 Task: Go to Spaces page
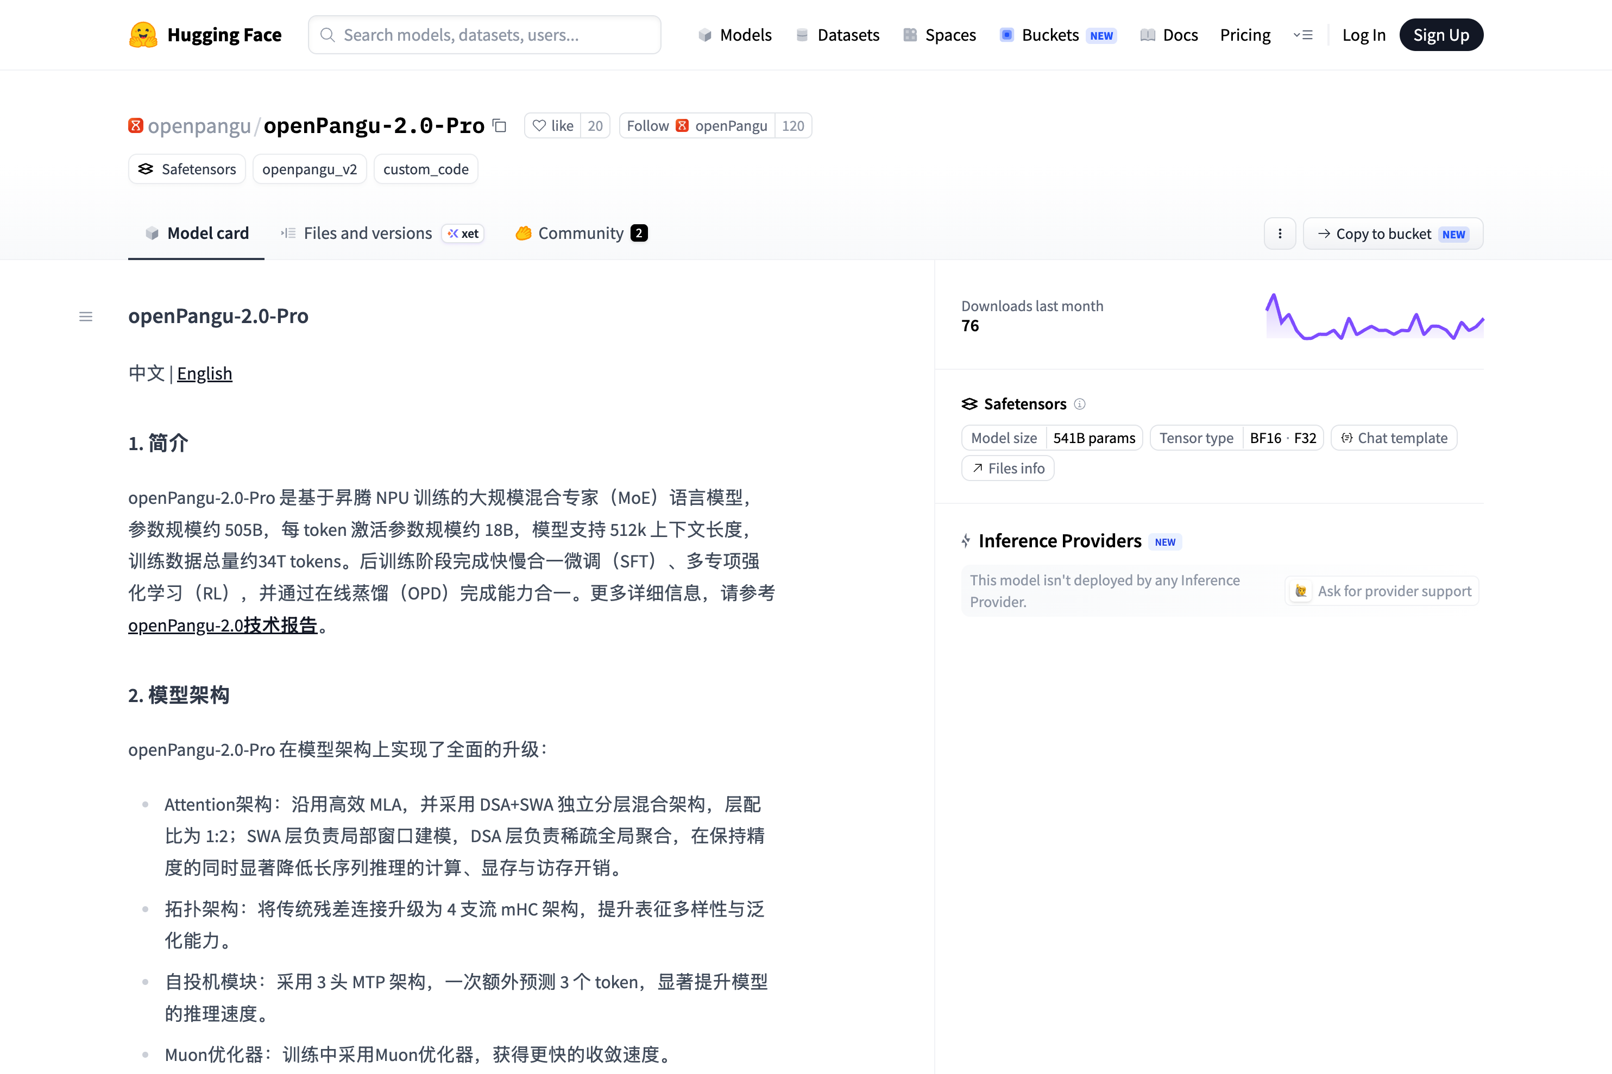(x=939, y=35)
